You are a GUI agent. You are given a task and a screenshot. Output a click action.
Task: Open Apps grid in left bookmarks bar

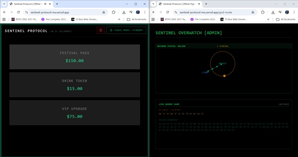coord(4,19)
